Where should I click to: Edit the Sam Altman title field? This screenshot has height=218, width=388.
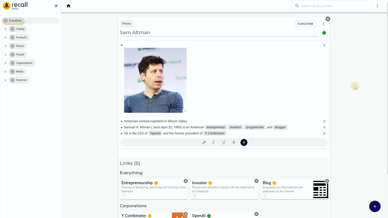pos(219,33)
